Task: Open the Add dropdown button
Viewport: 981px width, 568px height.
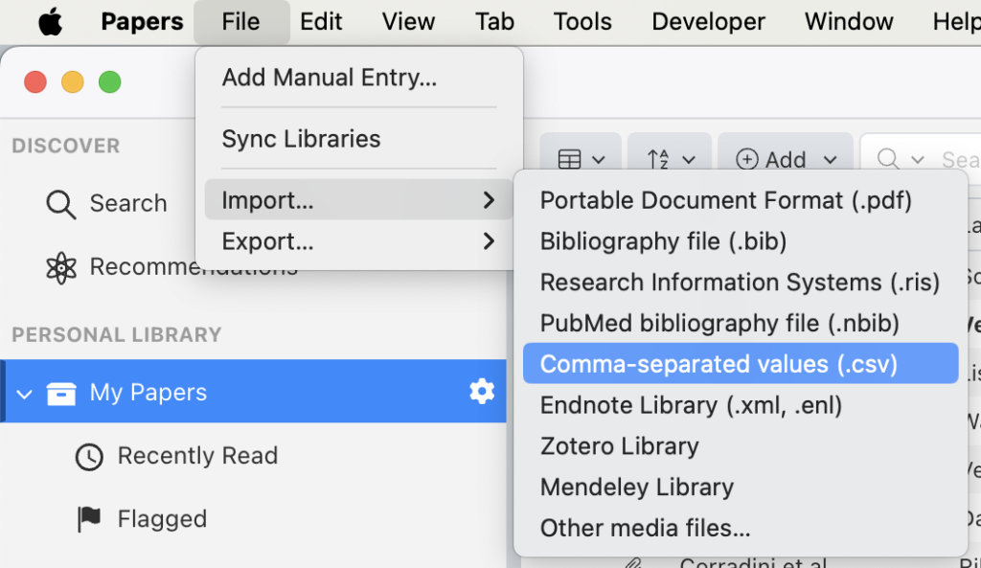Action: [x=786, y=160]
